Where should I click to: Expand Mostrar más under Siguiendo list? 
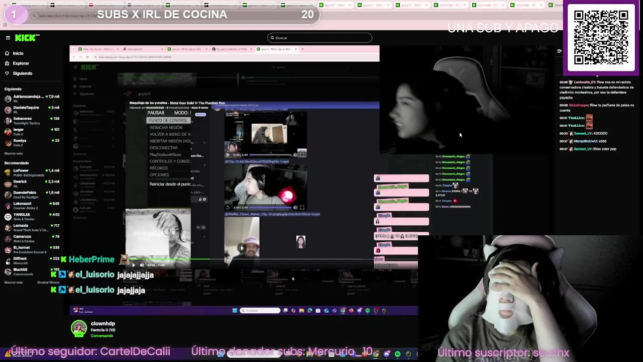(14, 153)
